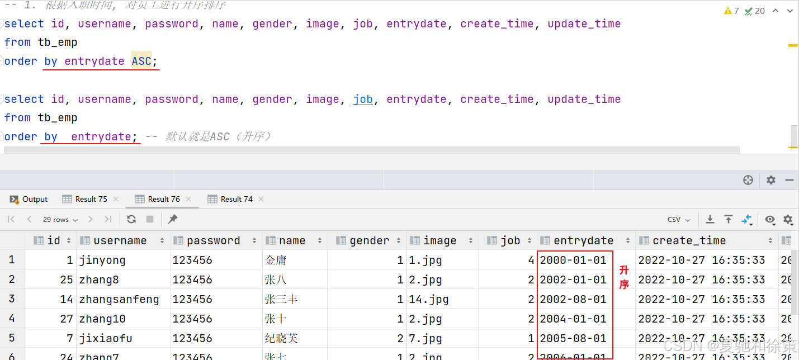Open the CSV export format dropdown
799x360 pixels.
coord(679,220)
